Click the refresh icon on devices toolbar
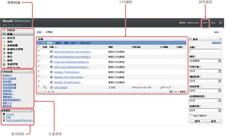 [184, 43]
